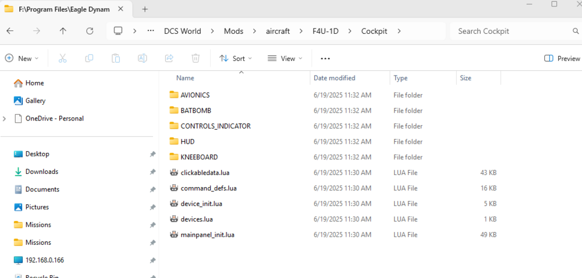Select the devices.lua file icon
Screen dimensions: 582x278
[x=173, y=219]
